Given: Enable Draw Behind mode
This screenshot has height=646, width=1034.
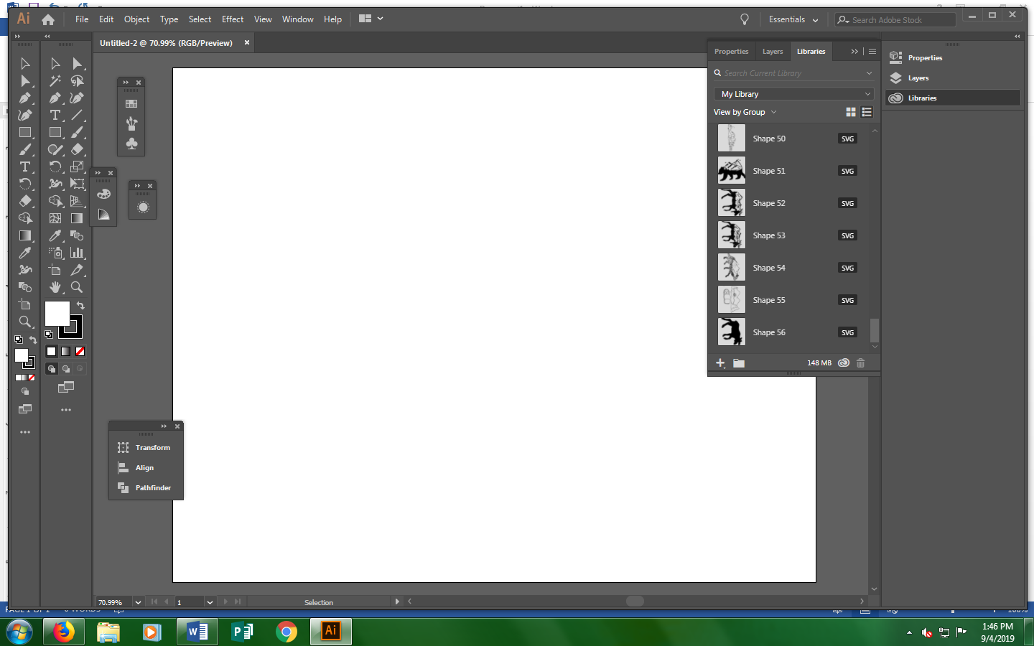Looking at the screenshot, I should (x=66, y=369).
